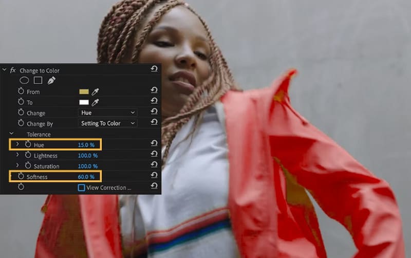Toggle animation stopwatch for Softness
The image size is (411, 258).
pyautogui.click(x=21, y=176)
